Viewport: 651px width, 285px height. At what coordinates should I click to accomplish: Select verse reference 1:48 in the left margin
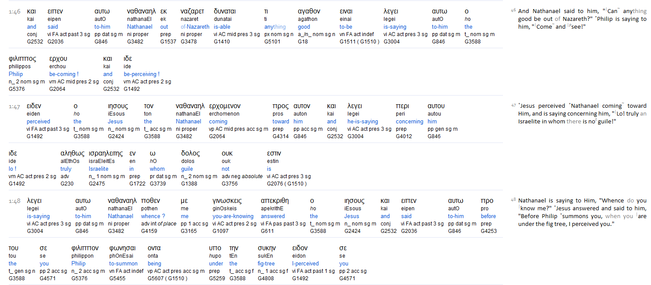point(14,201)
